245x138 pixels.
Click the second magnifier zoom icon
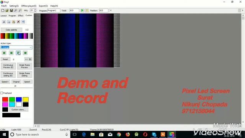20,10
